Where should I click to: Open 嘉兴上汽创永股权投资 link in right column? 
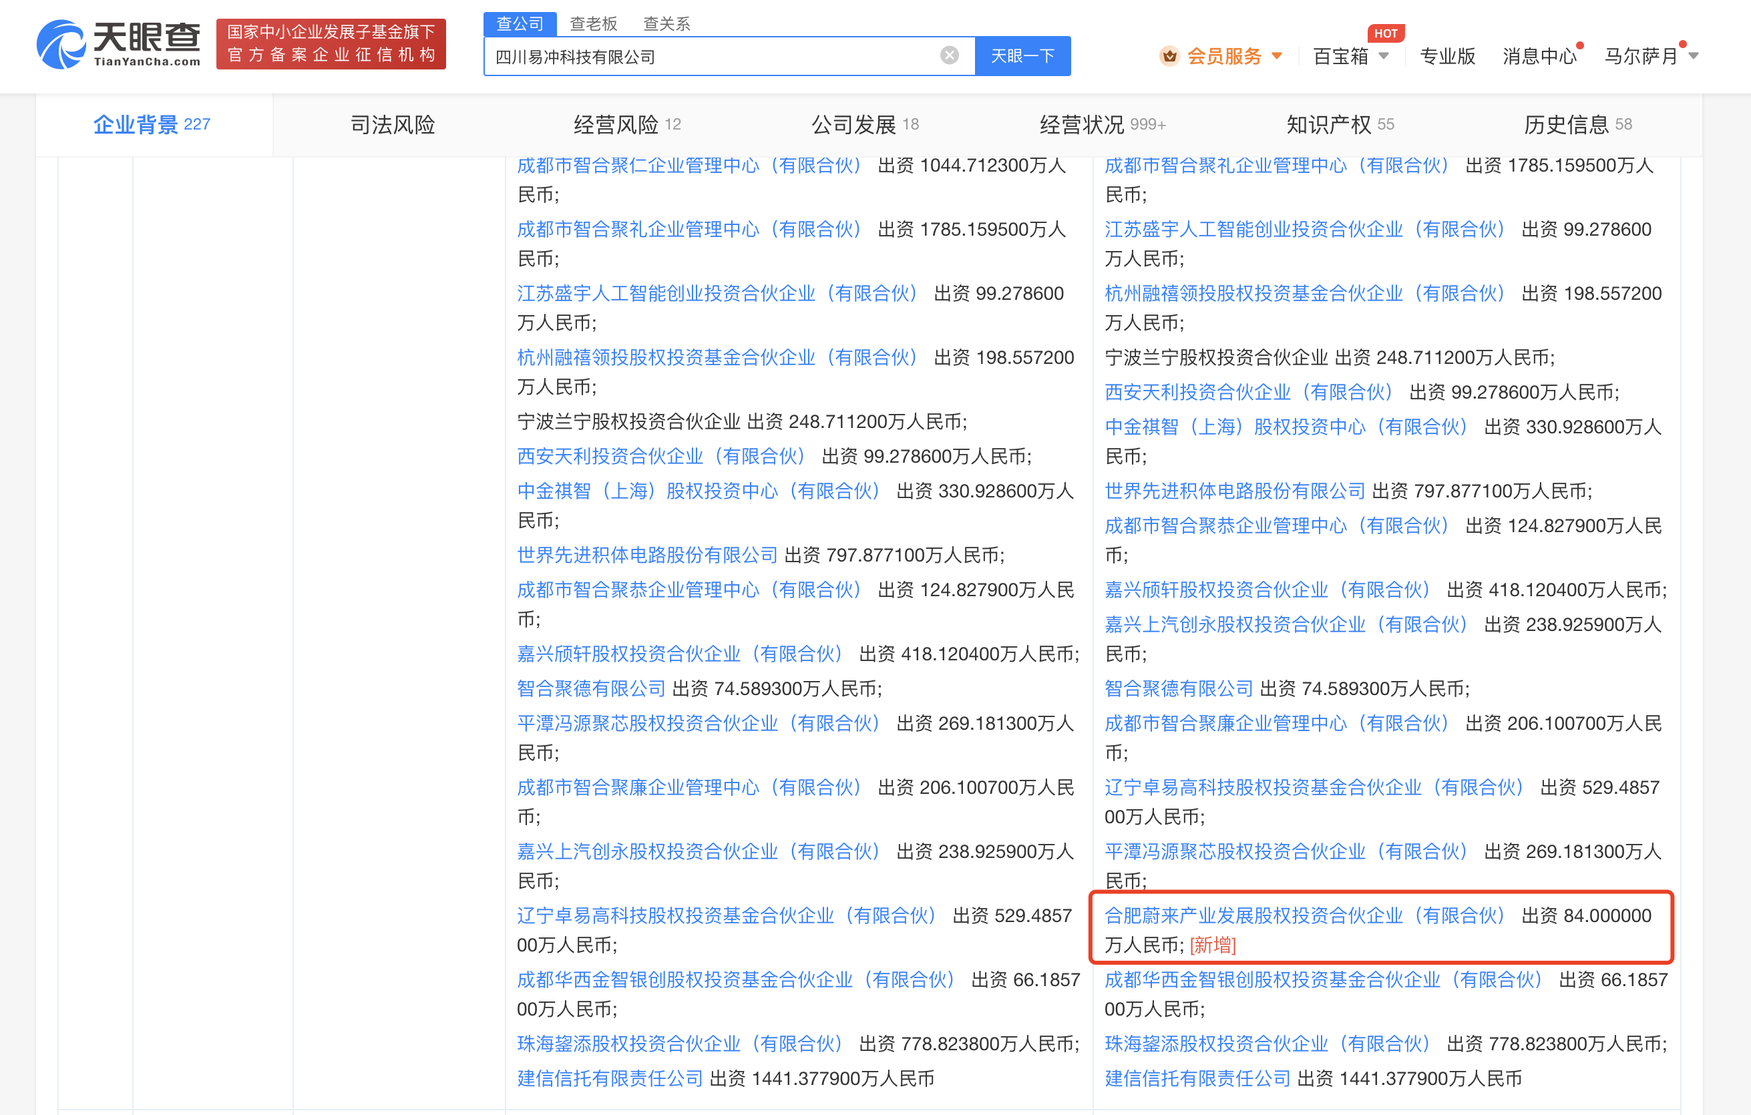1286,625
